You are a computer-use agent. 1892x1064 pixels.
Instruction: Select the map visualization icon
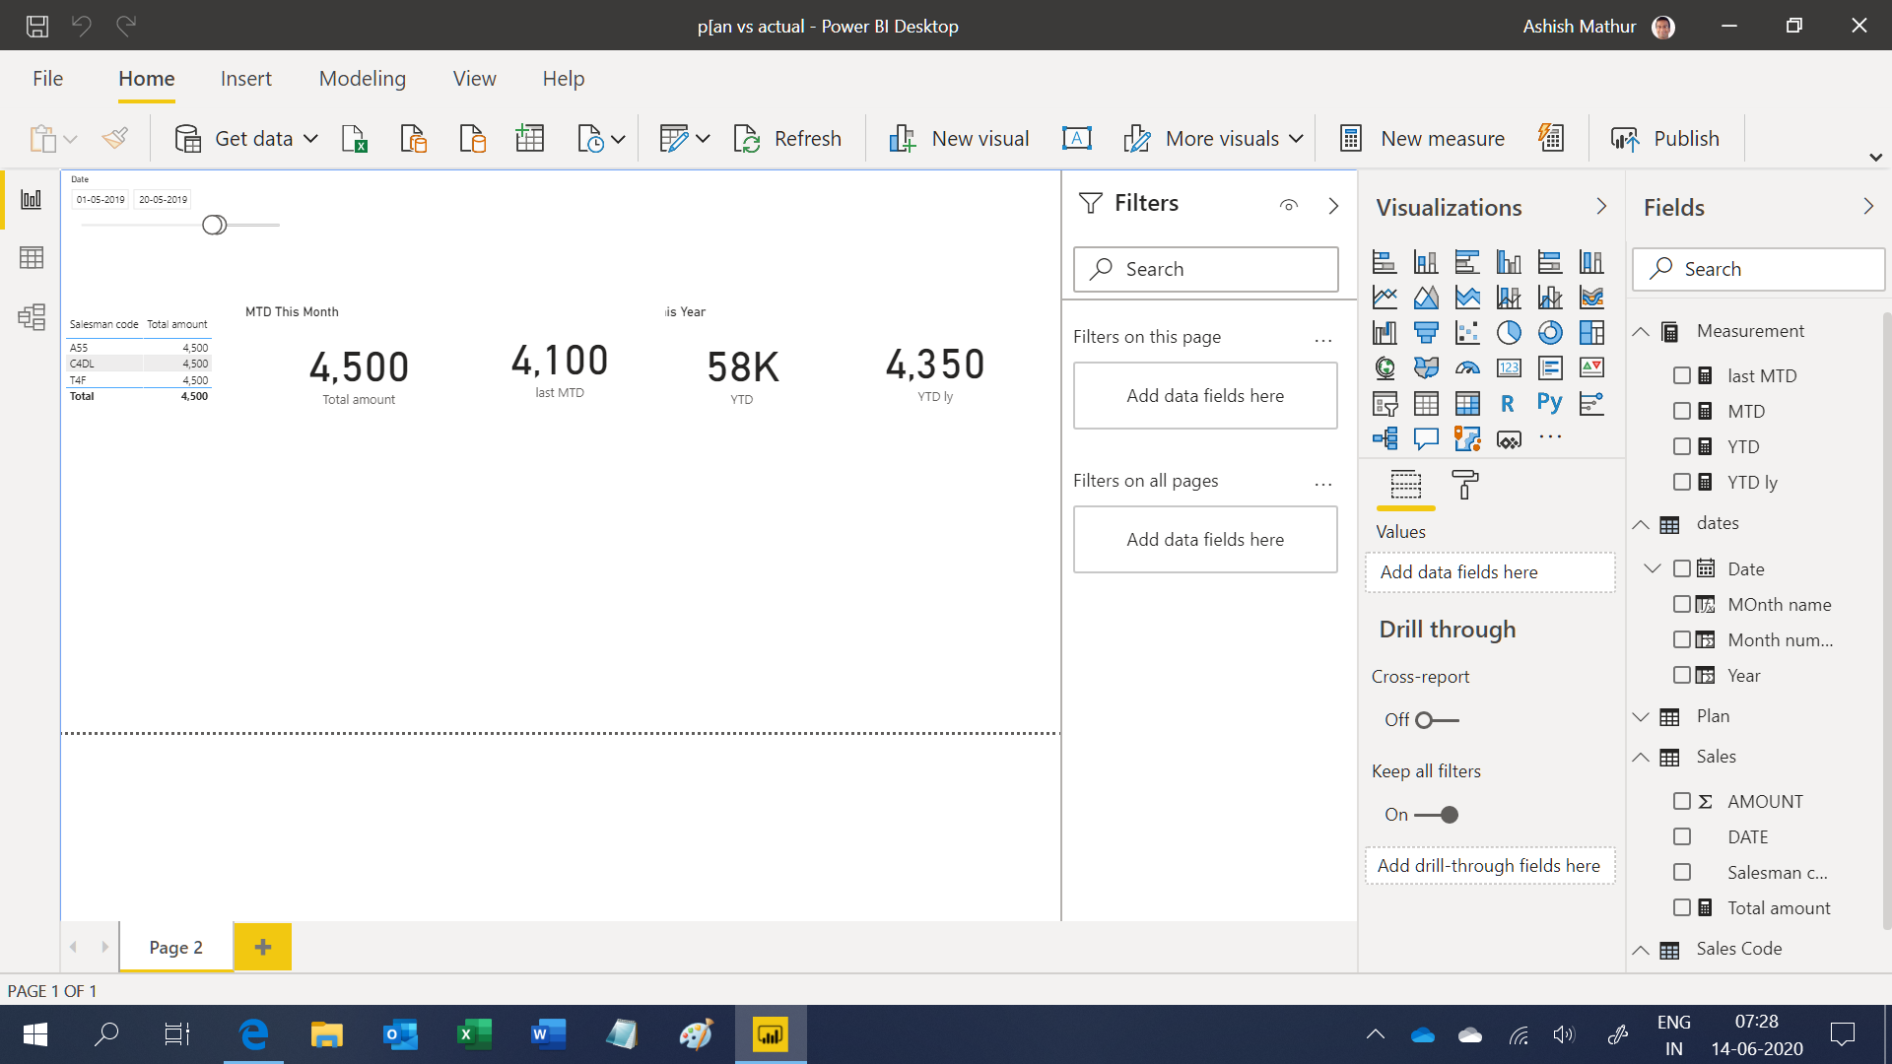pyautogui.click(x=1385, y=368)
